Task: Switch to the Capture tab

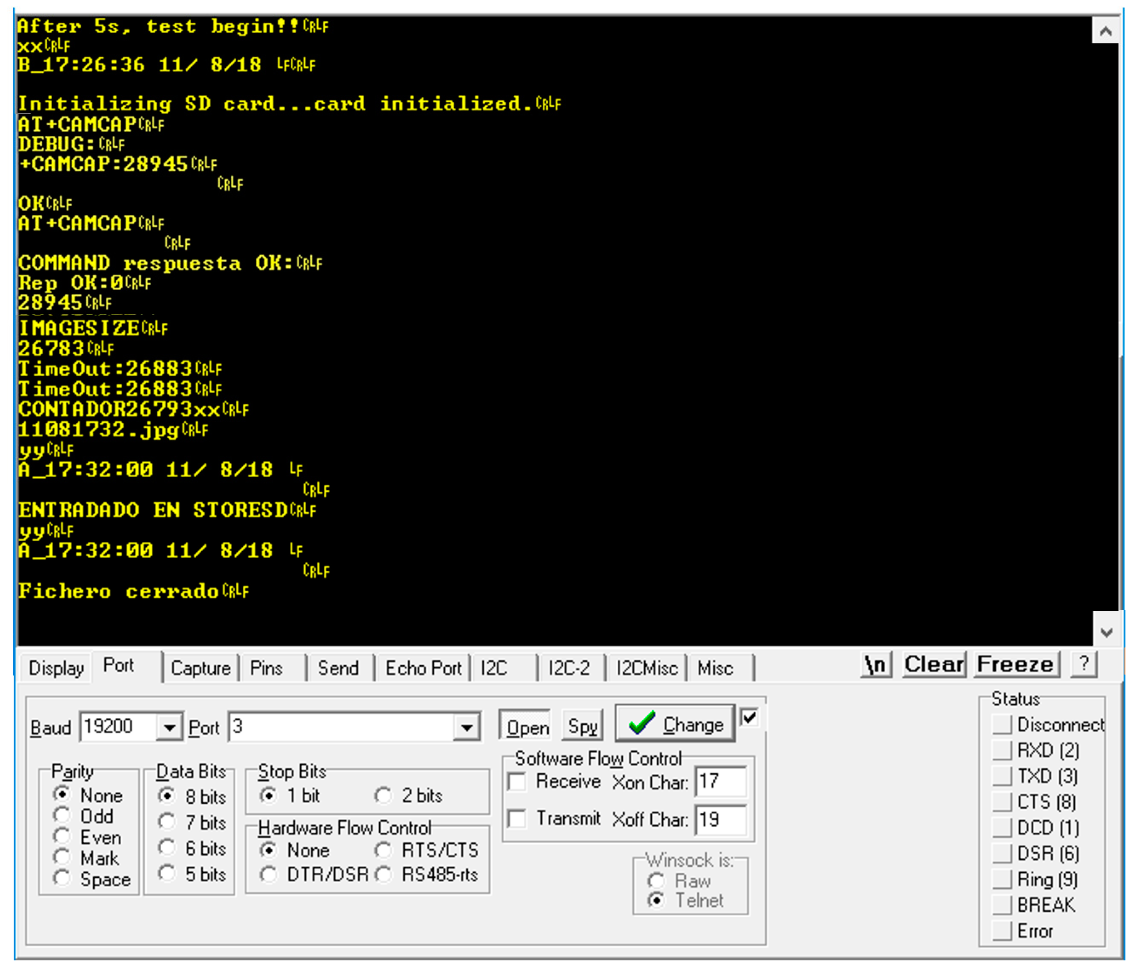Action: (201, 668)
